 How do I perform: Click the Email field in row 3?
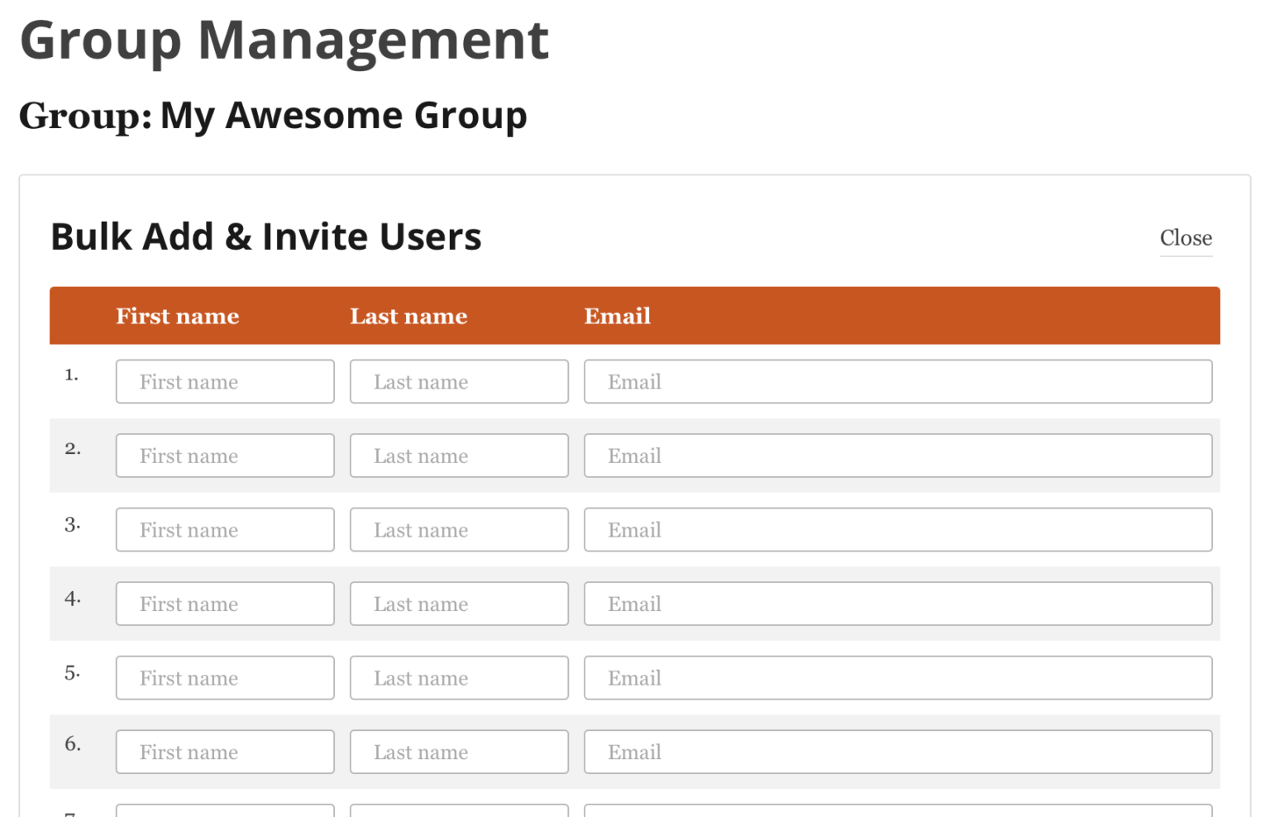click(x=897, y=529)
